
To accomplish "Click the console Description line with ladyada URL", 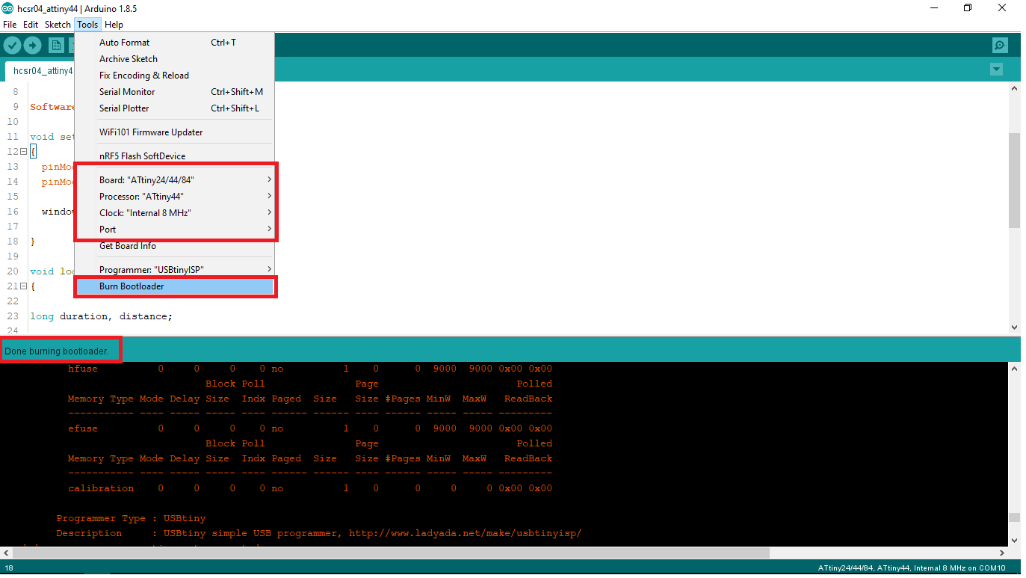I will pos(318,533).
